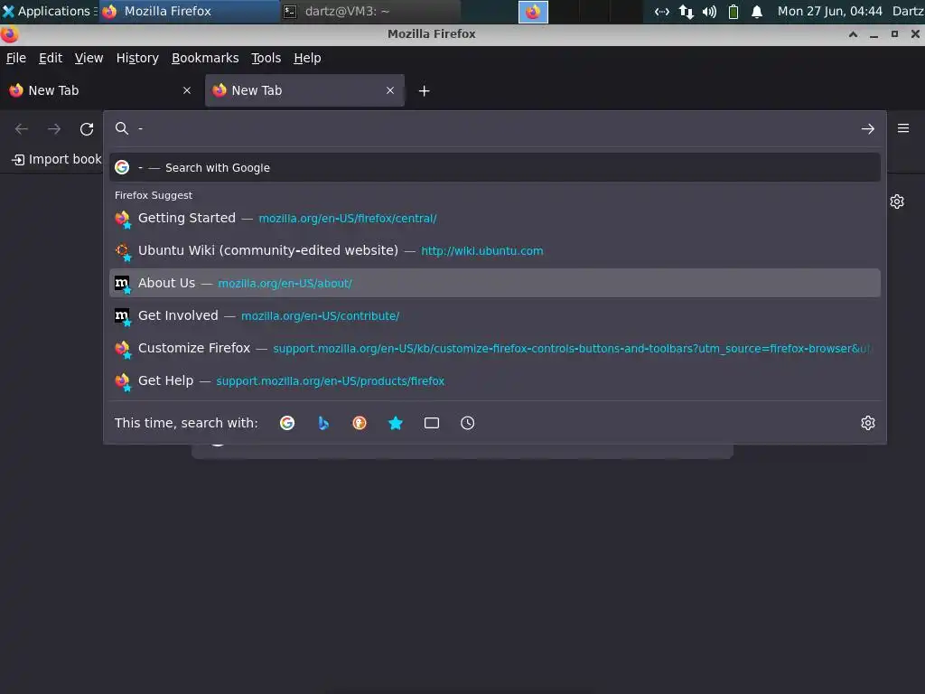The image size is (925, 694).
Task: Focus the address bar text field
Action: click(496, 128)
